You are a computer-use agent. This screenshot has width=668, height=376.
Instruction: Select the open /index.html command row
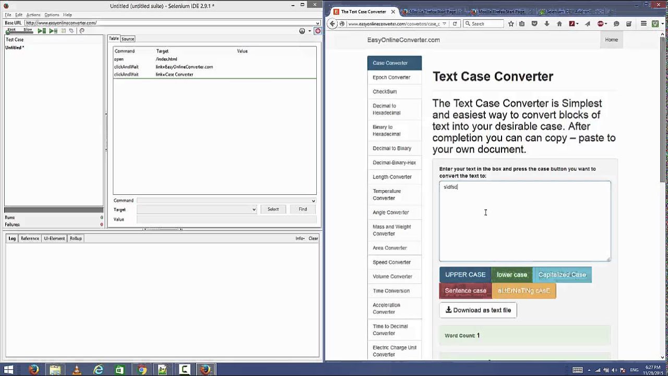[214, 59]
